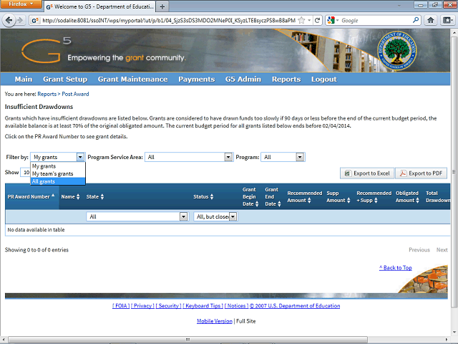Open the Firefox application menu button
Image resolution: width=458 pixels, height=344 pixels.
pos(21,4)
